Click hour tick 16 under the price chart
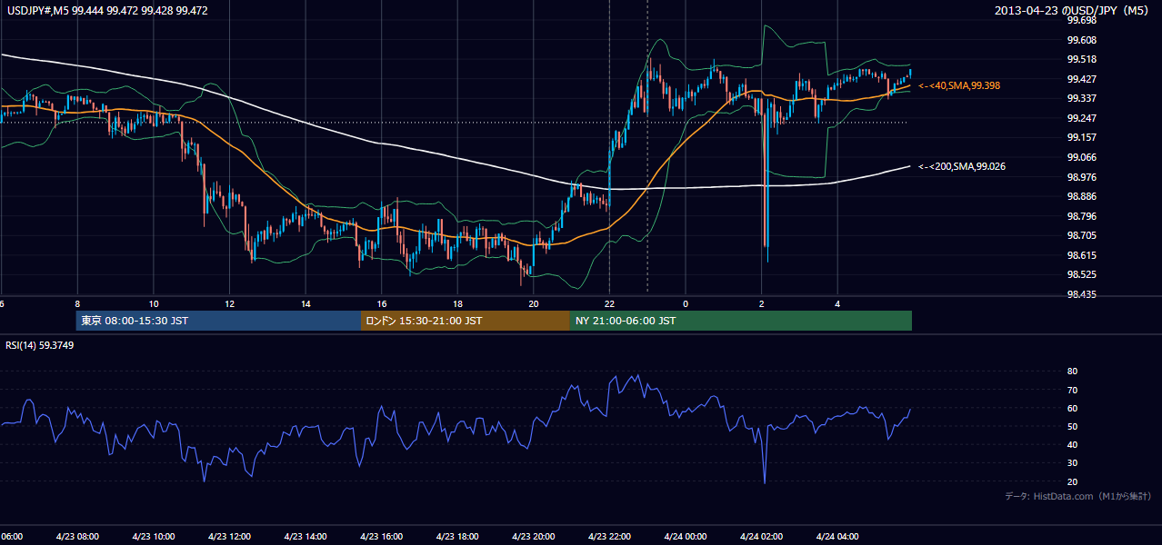Viewport: 1162px width, 545px height. 382,304
